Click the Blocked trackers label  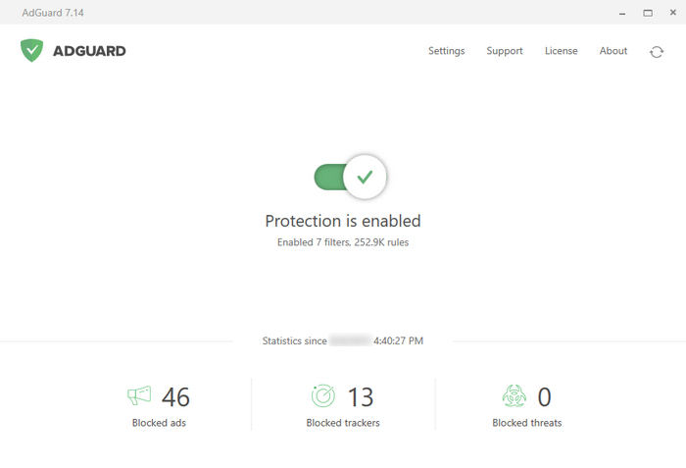click(x=343, y=423)
